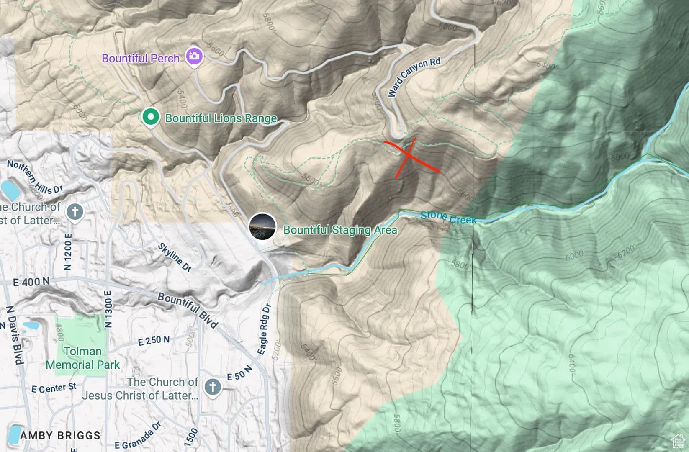Screen dimensions: 689x452
Task: Click the church cross icon near N 1200 E
Action: coord(75,212)
